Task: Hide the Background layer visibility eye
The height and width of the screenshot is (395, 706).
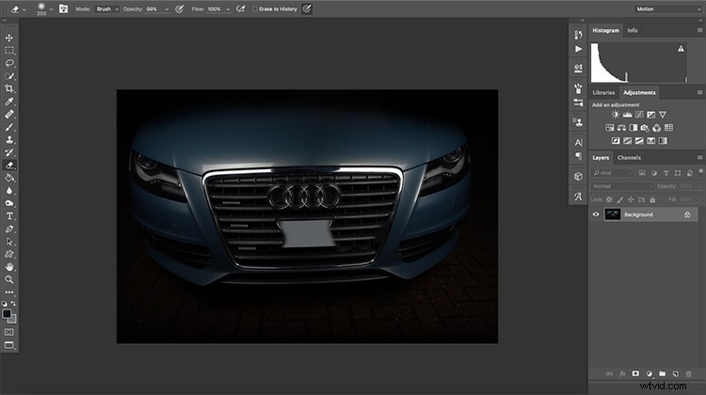Action: coord(596,214)
